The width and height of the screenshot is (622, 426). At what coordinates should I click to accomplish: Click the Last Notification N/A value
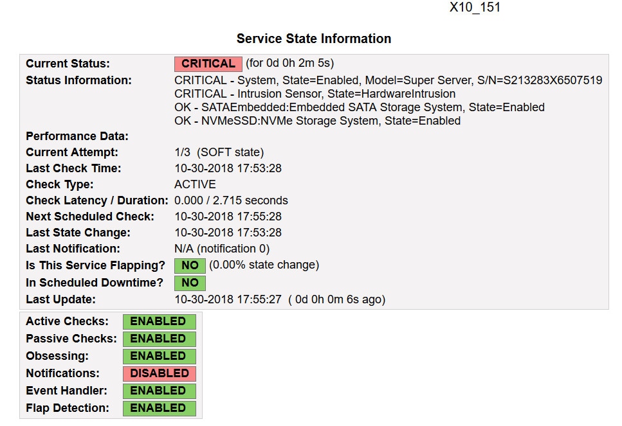tap(222, 249)
